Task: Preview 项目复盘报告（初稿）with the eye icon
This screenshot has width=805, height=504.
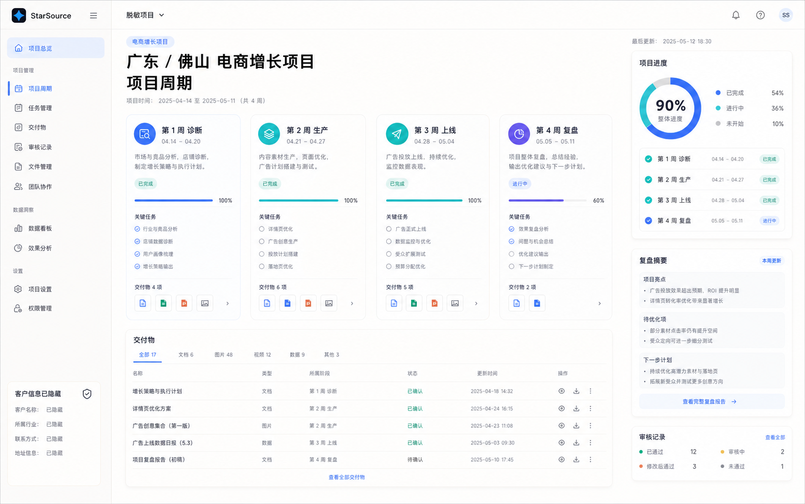Action: (x=561, y=460)
